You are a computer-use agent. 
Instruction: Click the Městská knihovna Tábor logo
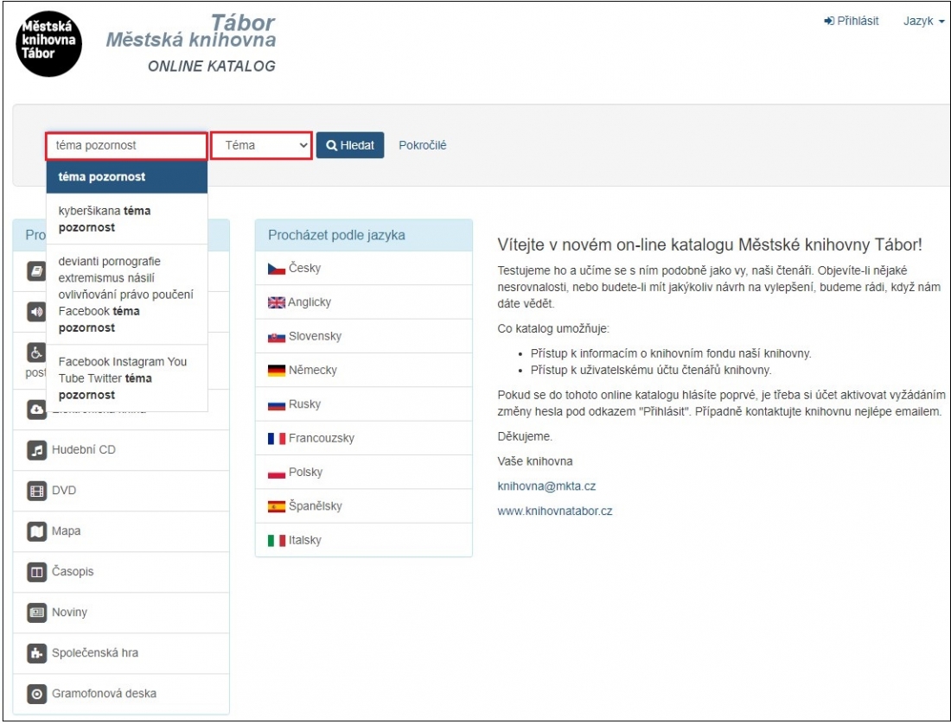click(x=49, y=43)
